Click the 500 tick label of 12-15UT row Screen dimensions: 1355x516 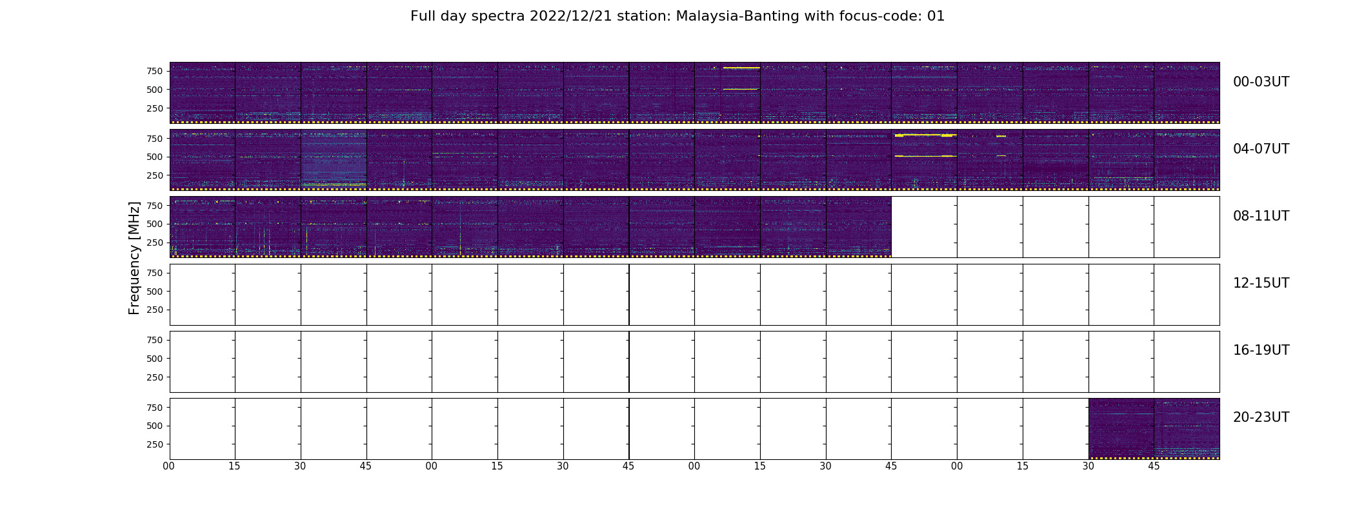[154, 292]
